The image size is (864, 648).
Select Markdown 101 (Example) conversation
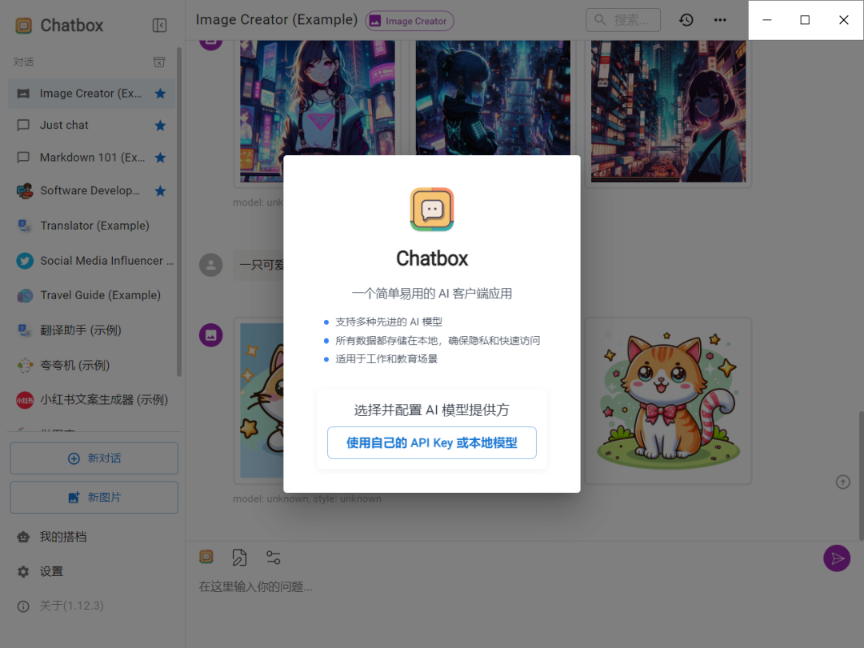[92, 158]
